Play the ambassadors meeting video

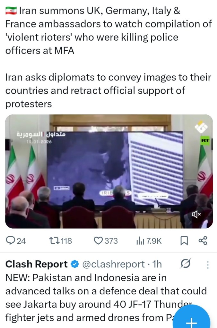pyautogui.click(x=109, y=171)
